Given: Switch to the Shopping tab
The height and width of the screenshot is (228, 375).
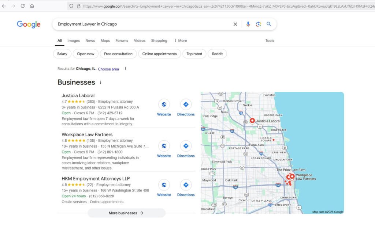Looking at the screenshot, I should (159, 41).
